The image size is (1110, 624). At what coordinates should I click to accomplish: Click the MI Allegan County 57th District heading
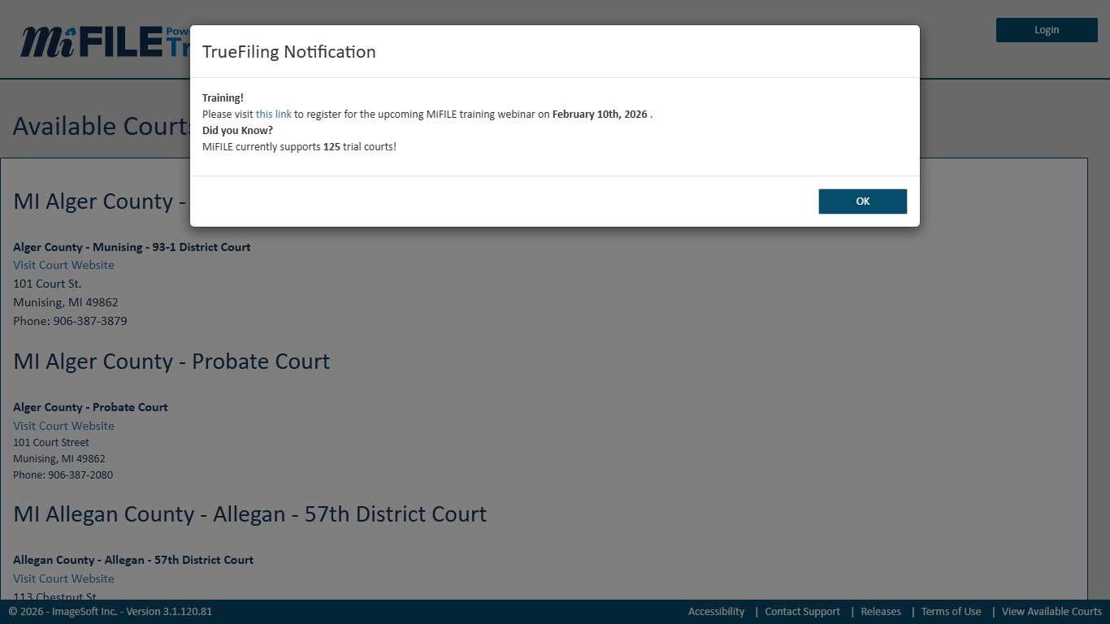(249, 514)
